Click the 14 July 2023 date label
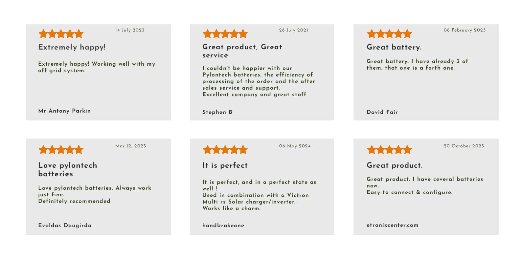The width and height of the screenshot is (520, 260). coord(129,30)
